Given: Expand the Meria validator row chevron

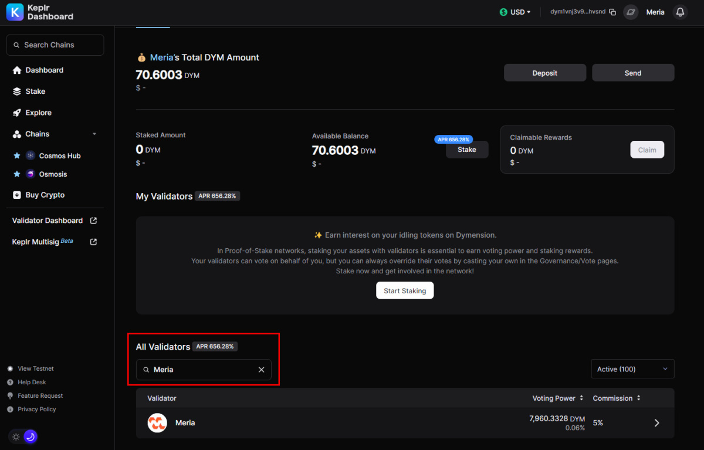Looking at the screenshot, I should click(657, 423).
